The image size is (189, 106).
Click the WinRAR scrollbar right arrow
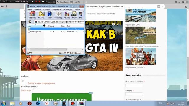[x=83, y=49]
